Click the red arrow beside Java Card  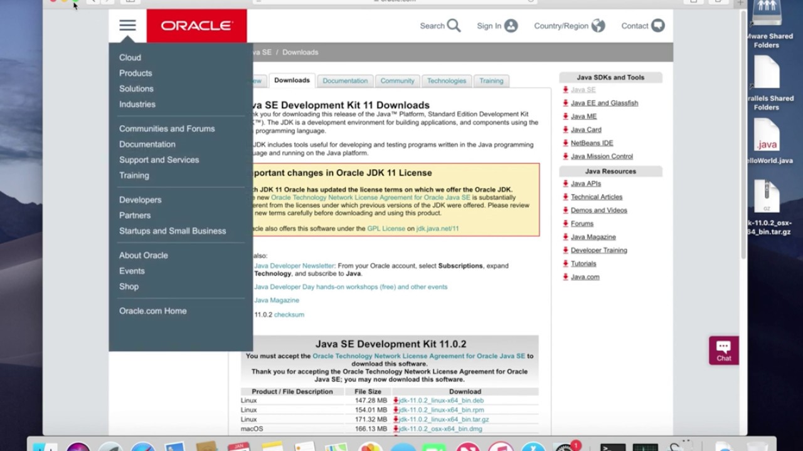click(565, 130)
